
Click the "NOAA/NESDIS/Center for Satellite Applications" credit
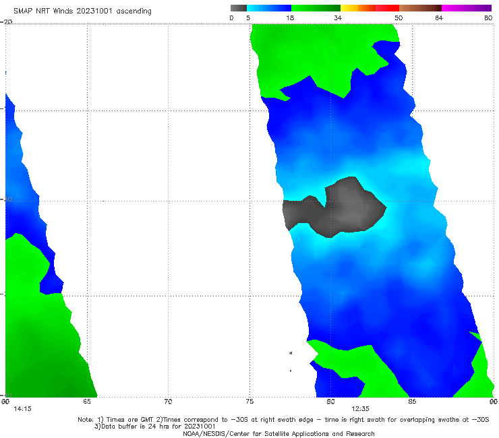[x=278, y=433]
